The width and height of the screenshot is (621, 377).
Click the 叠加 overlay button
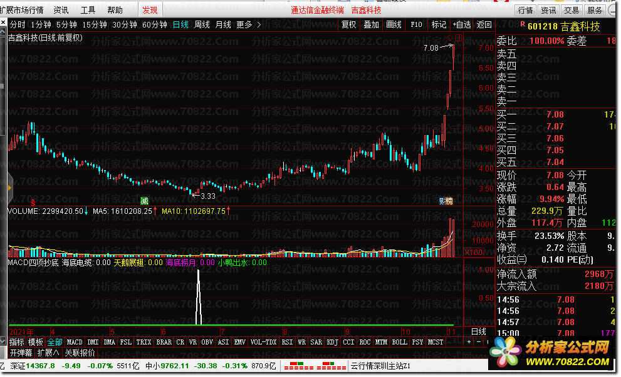pyautogui.click(x=371, y=24)
